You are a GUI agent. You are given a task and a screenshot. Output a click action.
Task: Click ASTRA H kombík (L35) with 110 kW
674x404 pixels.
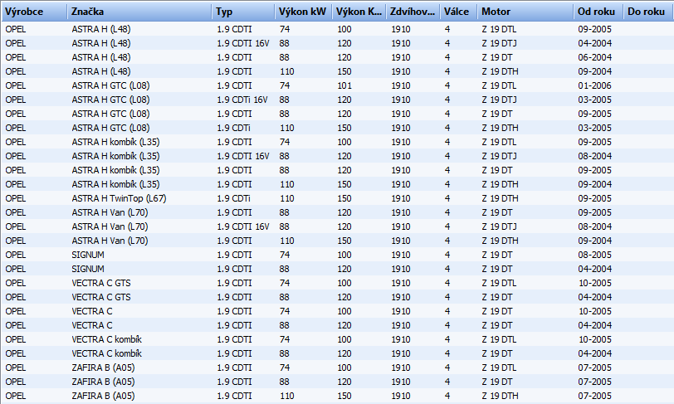(337, 184)
